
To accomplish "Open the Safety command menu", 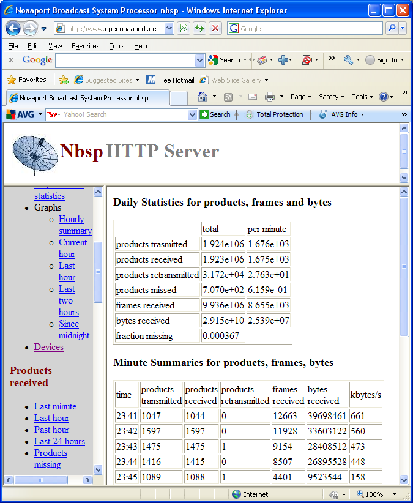I will coord(332,97).
